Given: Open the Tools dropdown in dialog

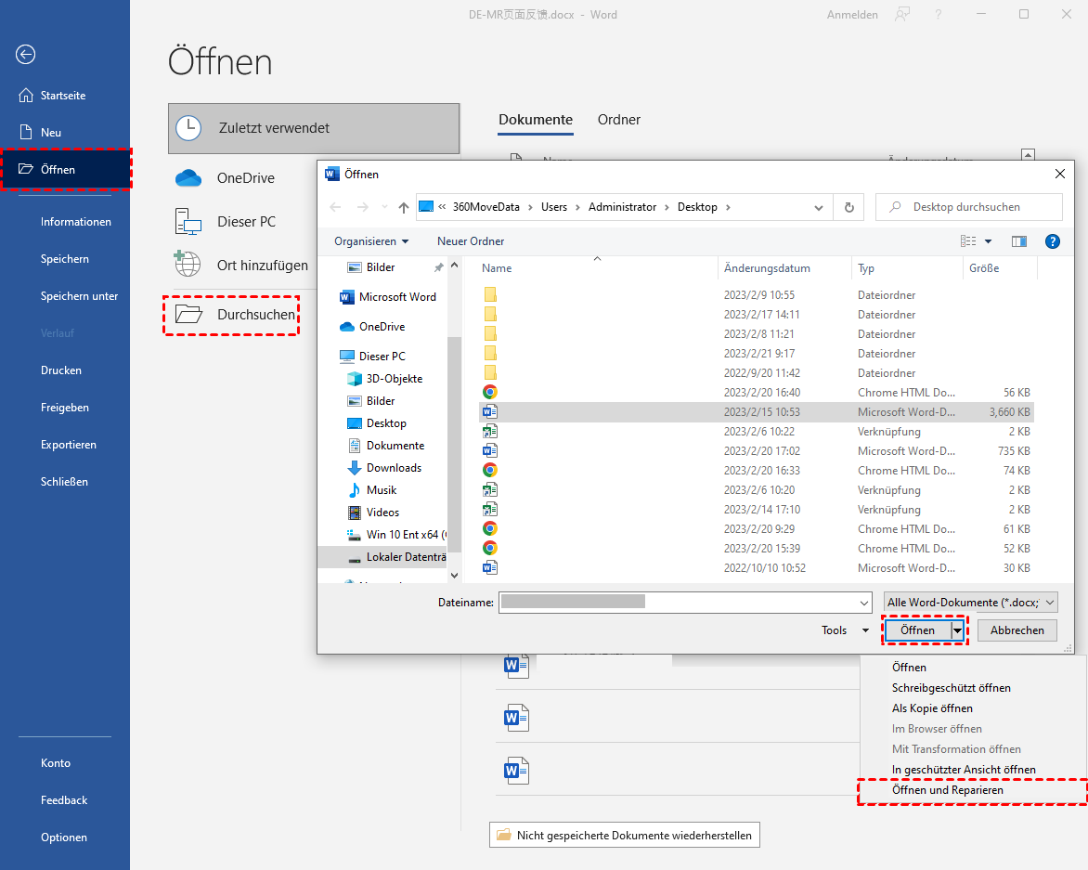Looking at the screenshot, I should click(845, 630).
